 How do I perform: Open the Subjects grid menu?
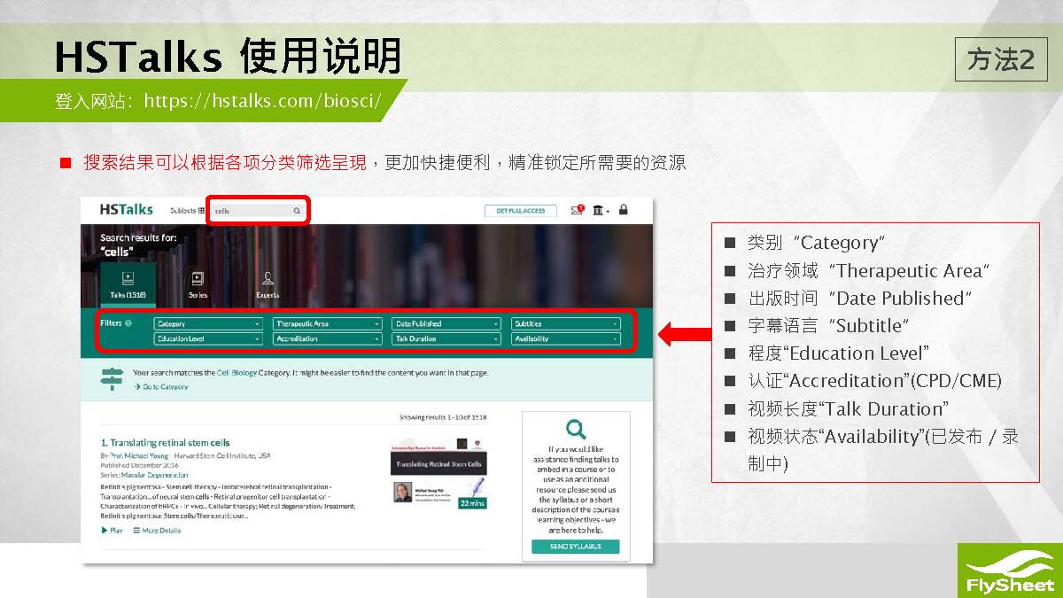[187, 211]
